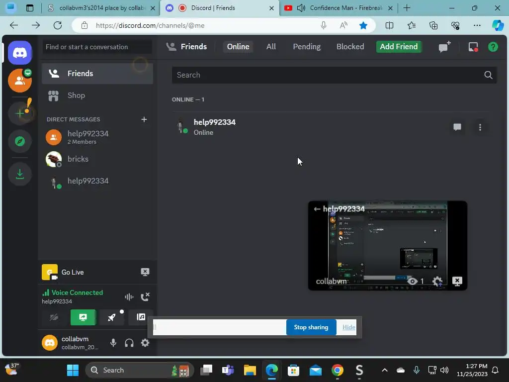The image size is (509, 382).
Task: Mute microphone in user panel
Action: coord(113,343)
